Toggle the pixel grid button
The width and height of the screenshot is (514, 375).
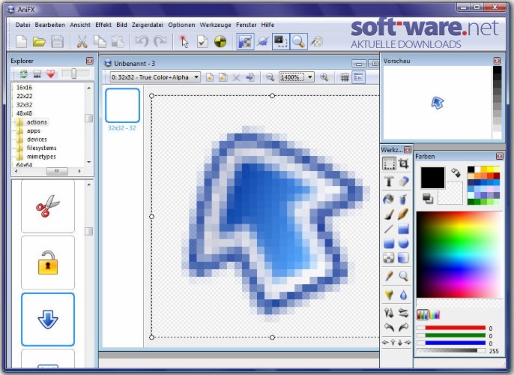(x=344, y=77)
